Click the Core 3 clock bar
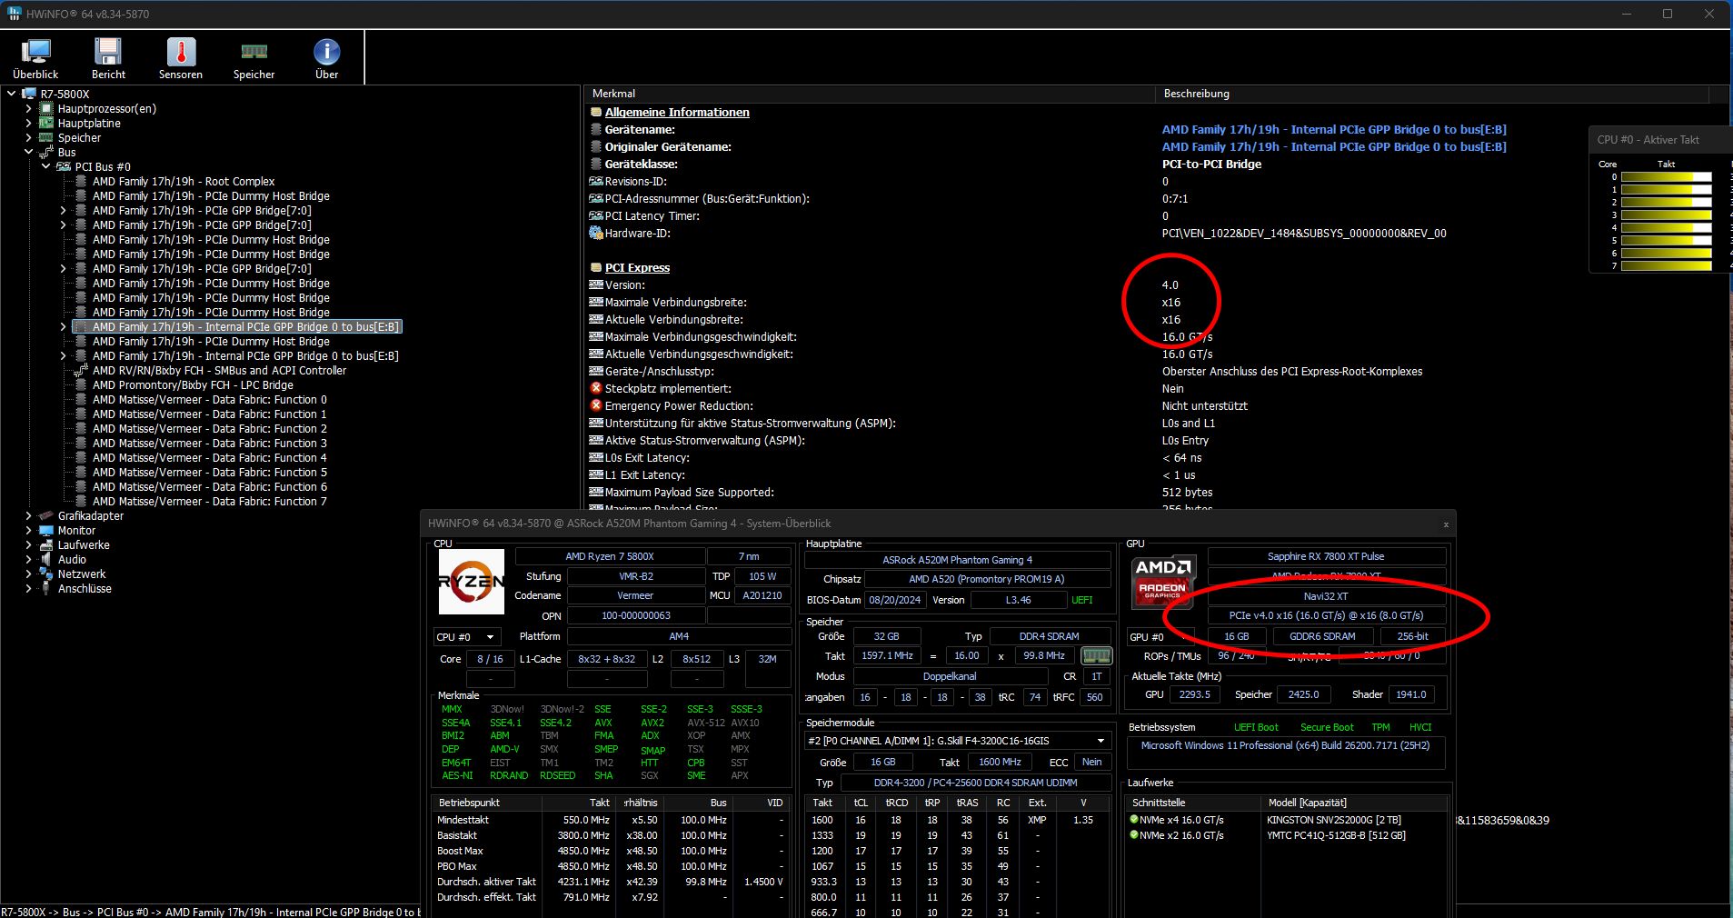Viewport: 1733px width, 918px height. click(1666, 215)
